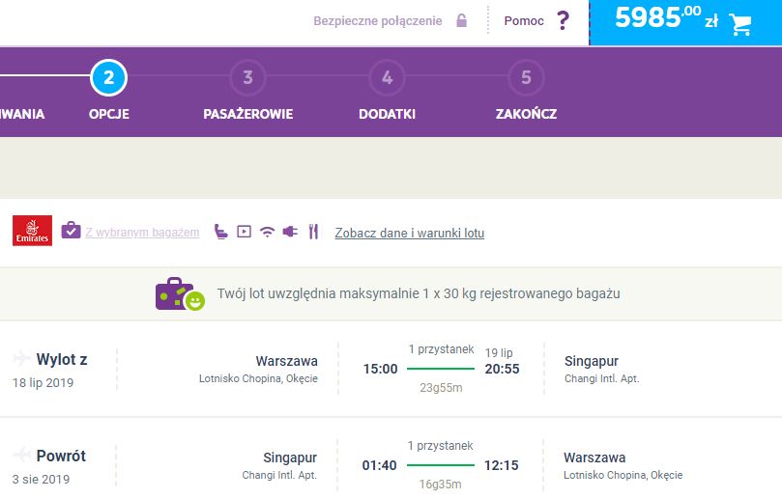Click the help question mark icon
Image resolution: width=782 pixels, height=499 pixels.
click(564, 20)
